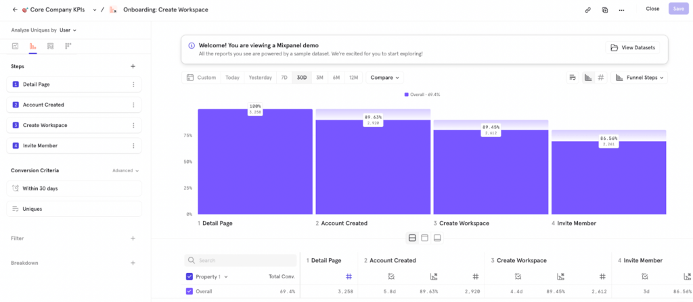Screen dimensions: 693x302
Task: Click the Onboarding: Create Workspace title
Action: (166, 9)
